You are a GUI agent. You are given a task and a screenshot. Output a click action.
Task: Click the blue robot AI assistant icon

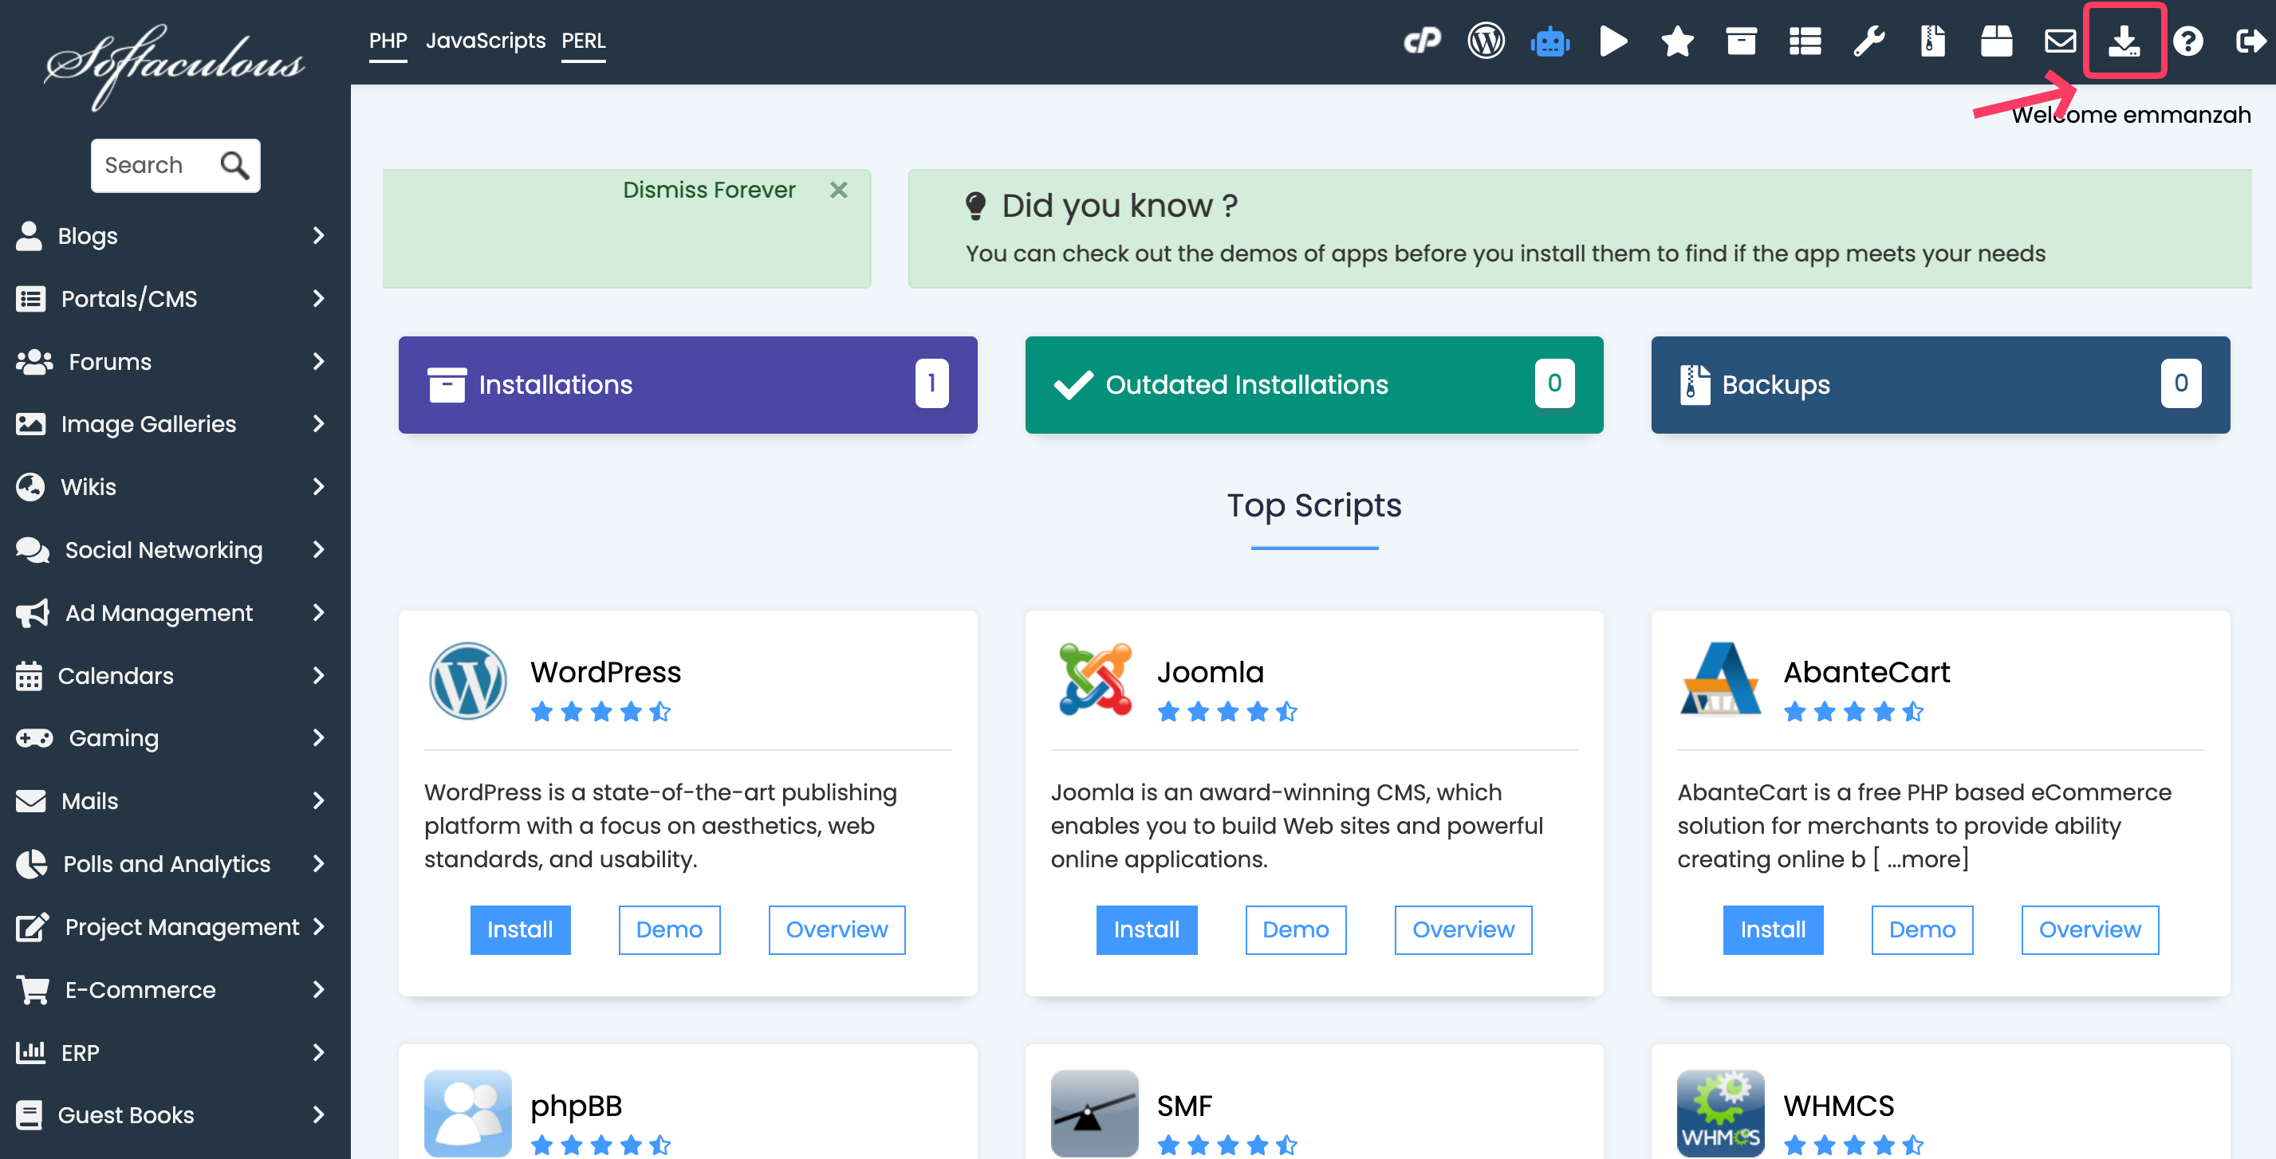[x=1549, y=41]
